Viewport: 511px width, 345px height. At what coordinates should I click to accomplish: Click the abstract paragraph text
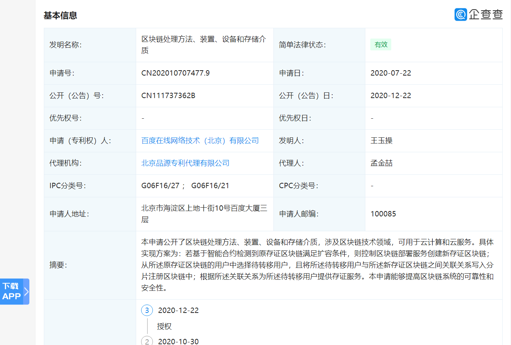pyautogui.click(x=317, y=265)
